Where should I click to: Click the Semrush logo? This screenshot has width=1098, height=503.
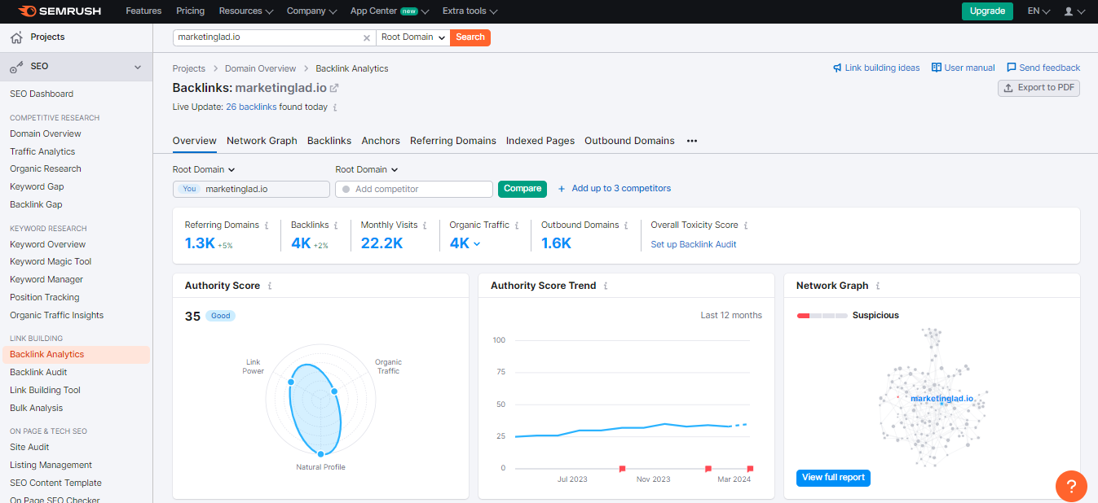pyautogui.click(x=60, y=11)
